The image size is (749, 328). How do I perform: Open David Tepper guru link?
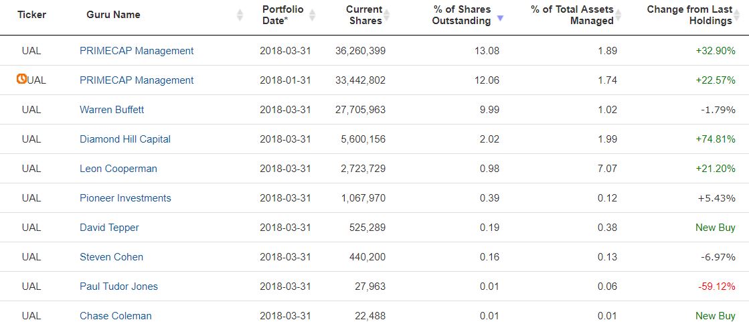pos(109,228)
